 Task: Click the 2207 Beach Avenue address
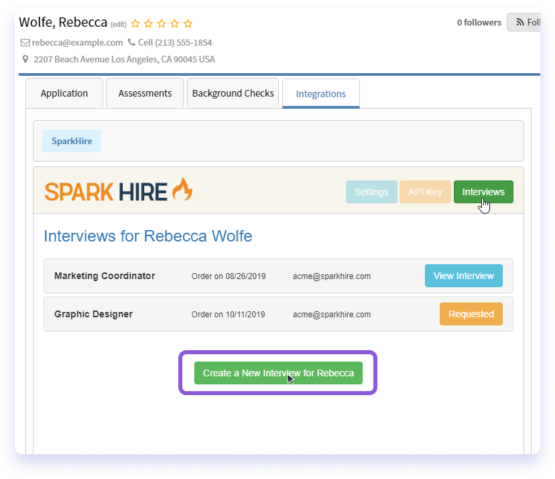point(124,59)
